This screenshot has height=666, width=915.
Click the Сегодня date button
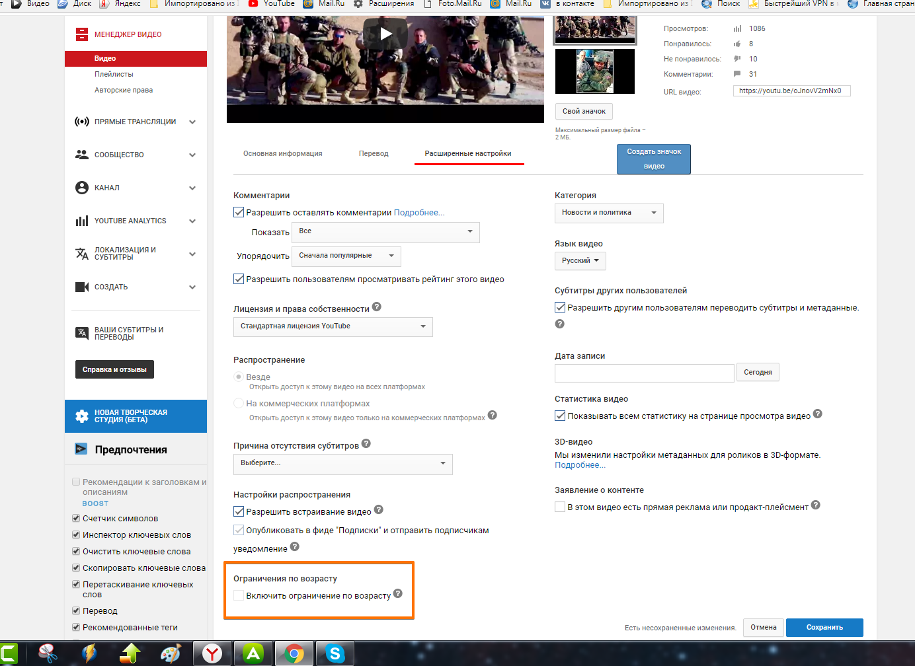[758, 372]
